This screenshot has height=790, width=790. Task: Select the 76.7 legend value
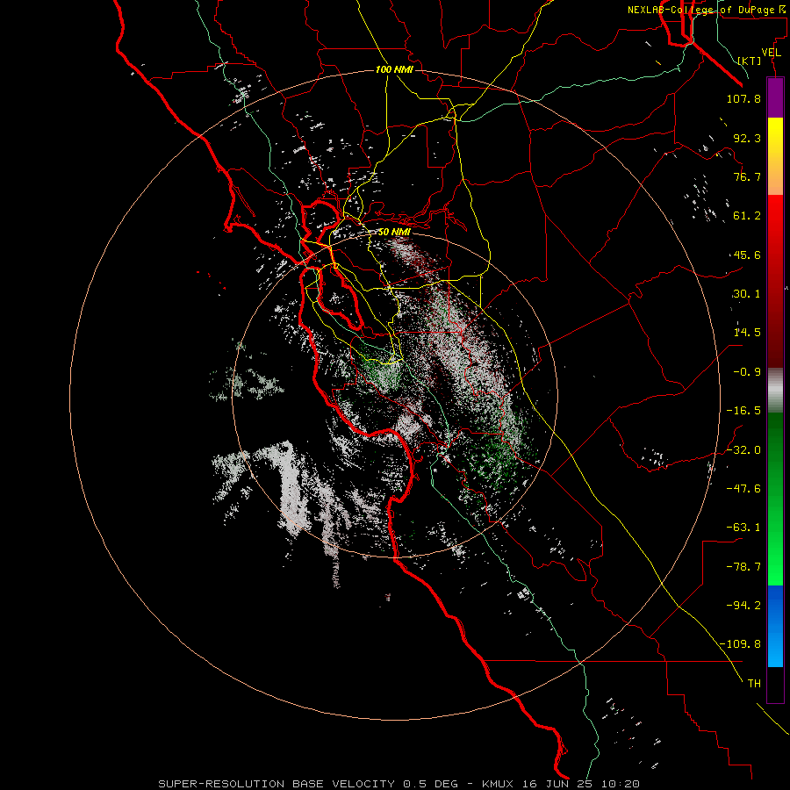(747, 176)
